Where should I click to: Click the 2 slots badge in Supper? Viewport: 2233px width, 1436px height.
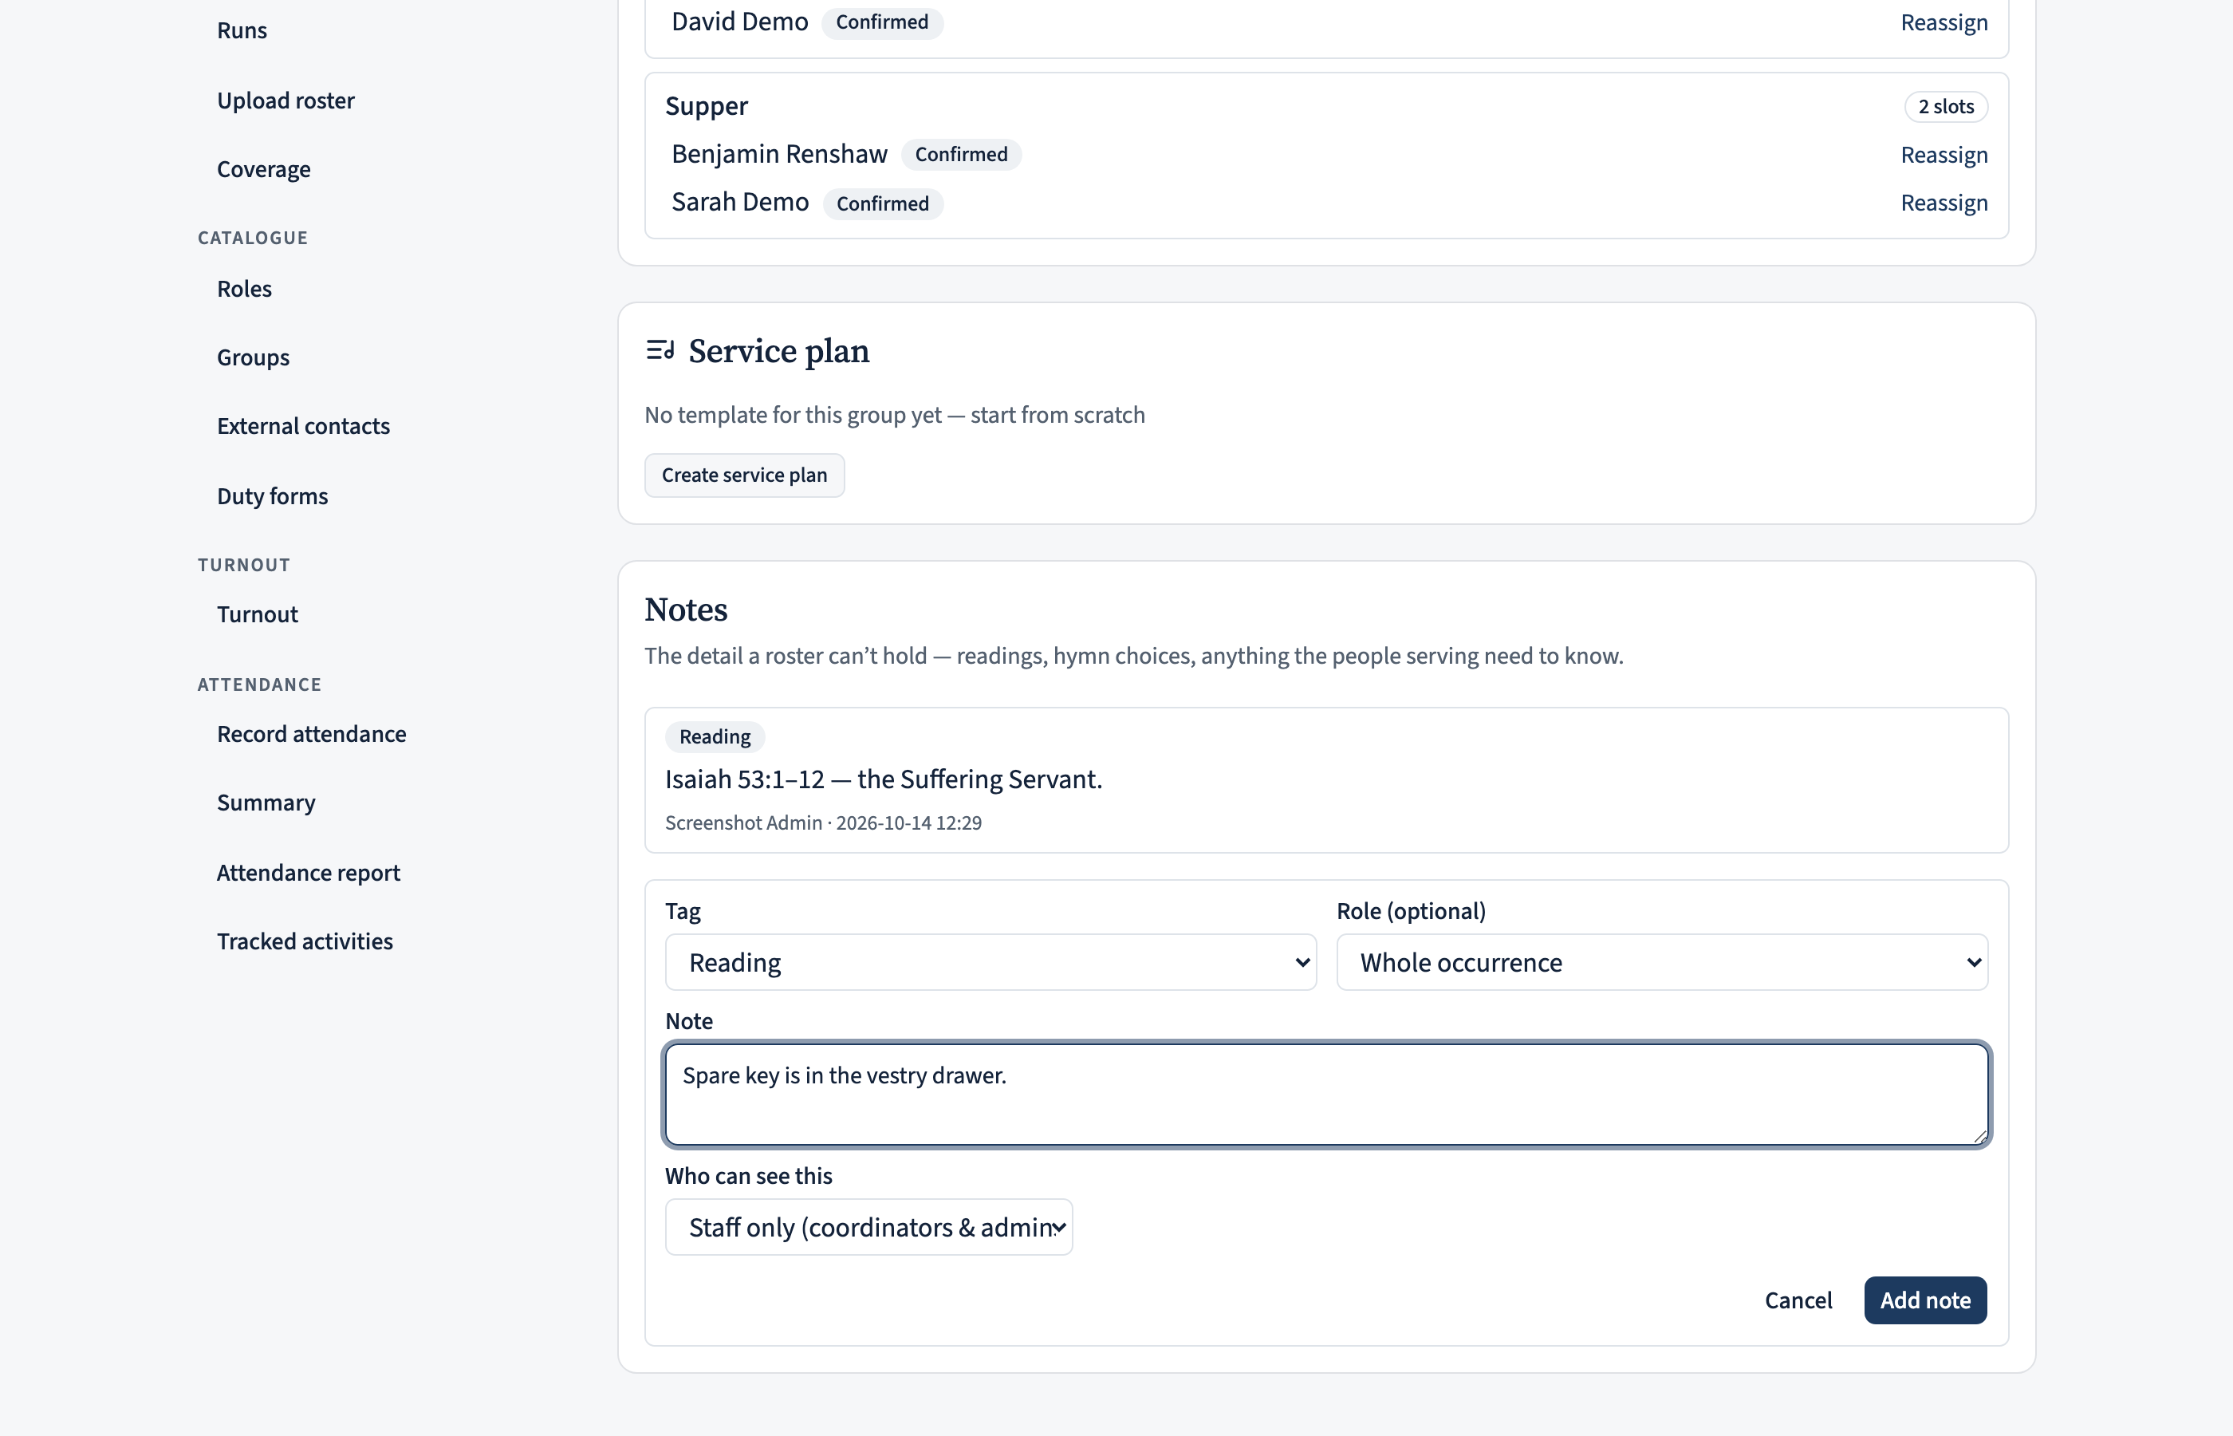[x=1946, y=106]
